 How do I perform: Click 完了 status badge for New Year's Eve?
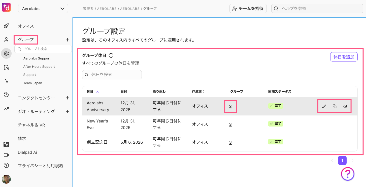(276, 124)
